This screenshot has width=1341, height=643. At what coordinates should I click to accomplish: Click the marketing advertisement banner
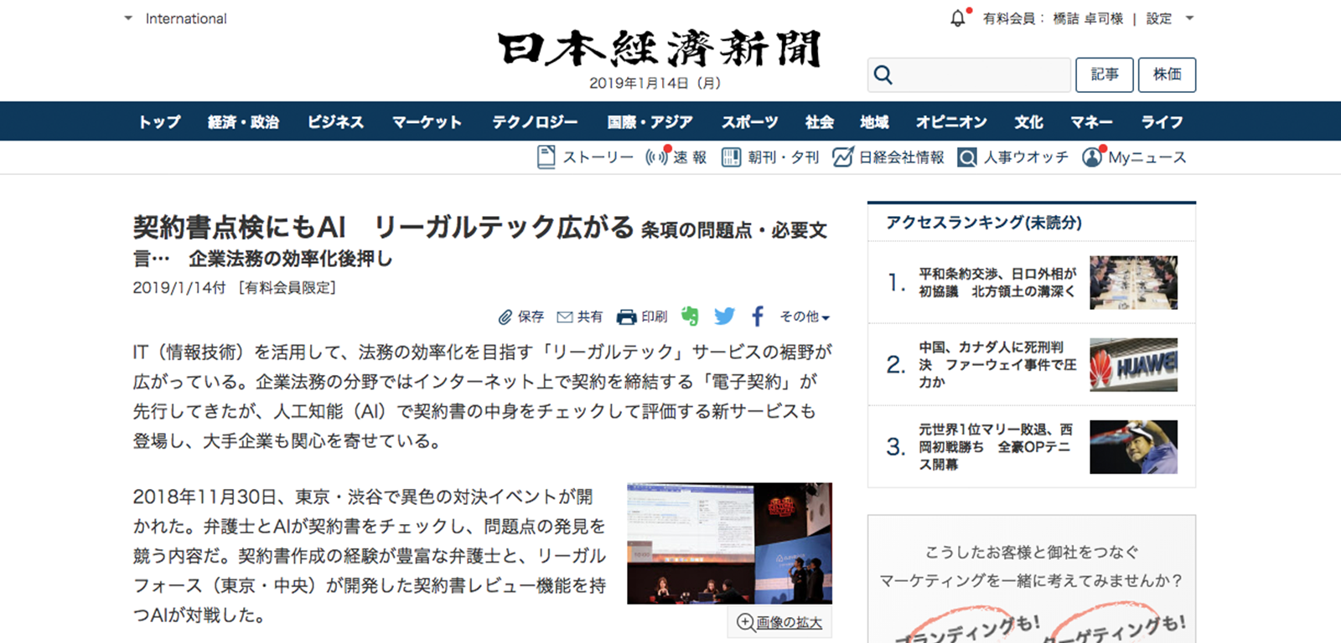click(1032, 579)
